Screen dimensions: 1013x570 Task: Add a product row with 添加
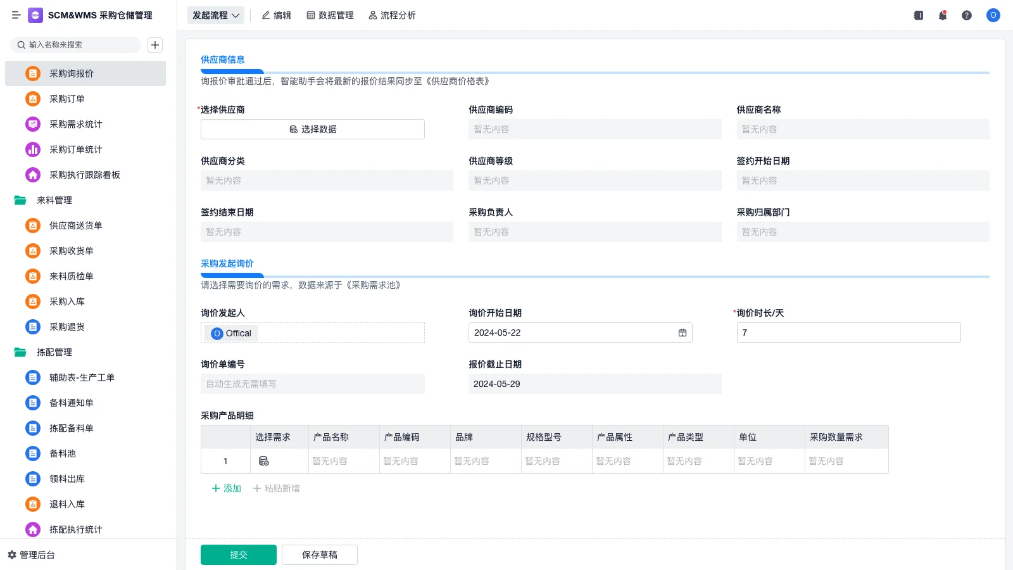pyautogui.click(x=226, y=488)
